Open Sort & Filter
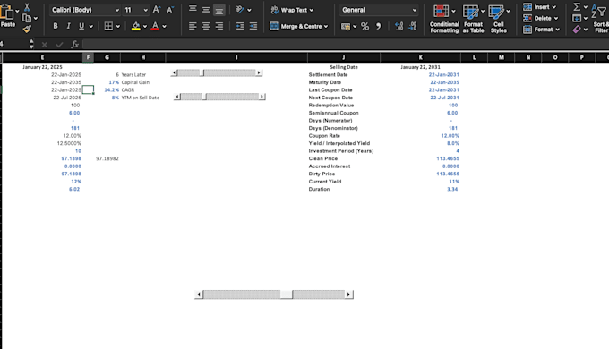This screenshot has width=609, height=349. (x=600, y=19)
